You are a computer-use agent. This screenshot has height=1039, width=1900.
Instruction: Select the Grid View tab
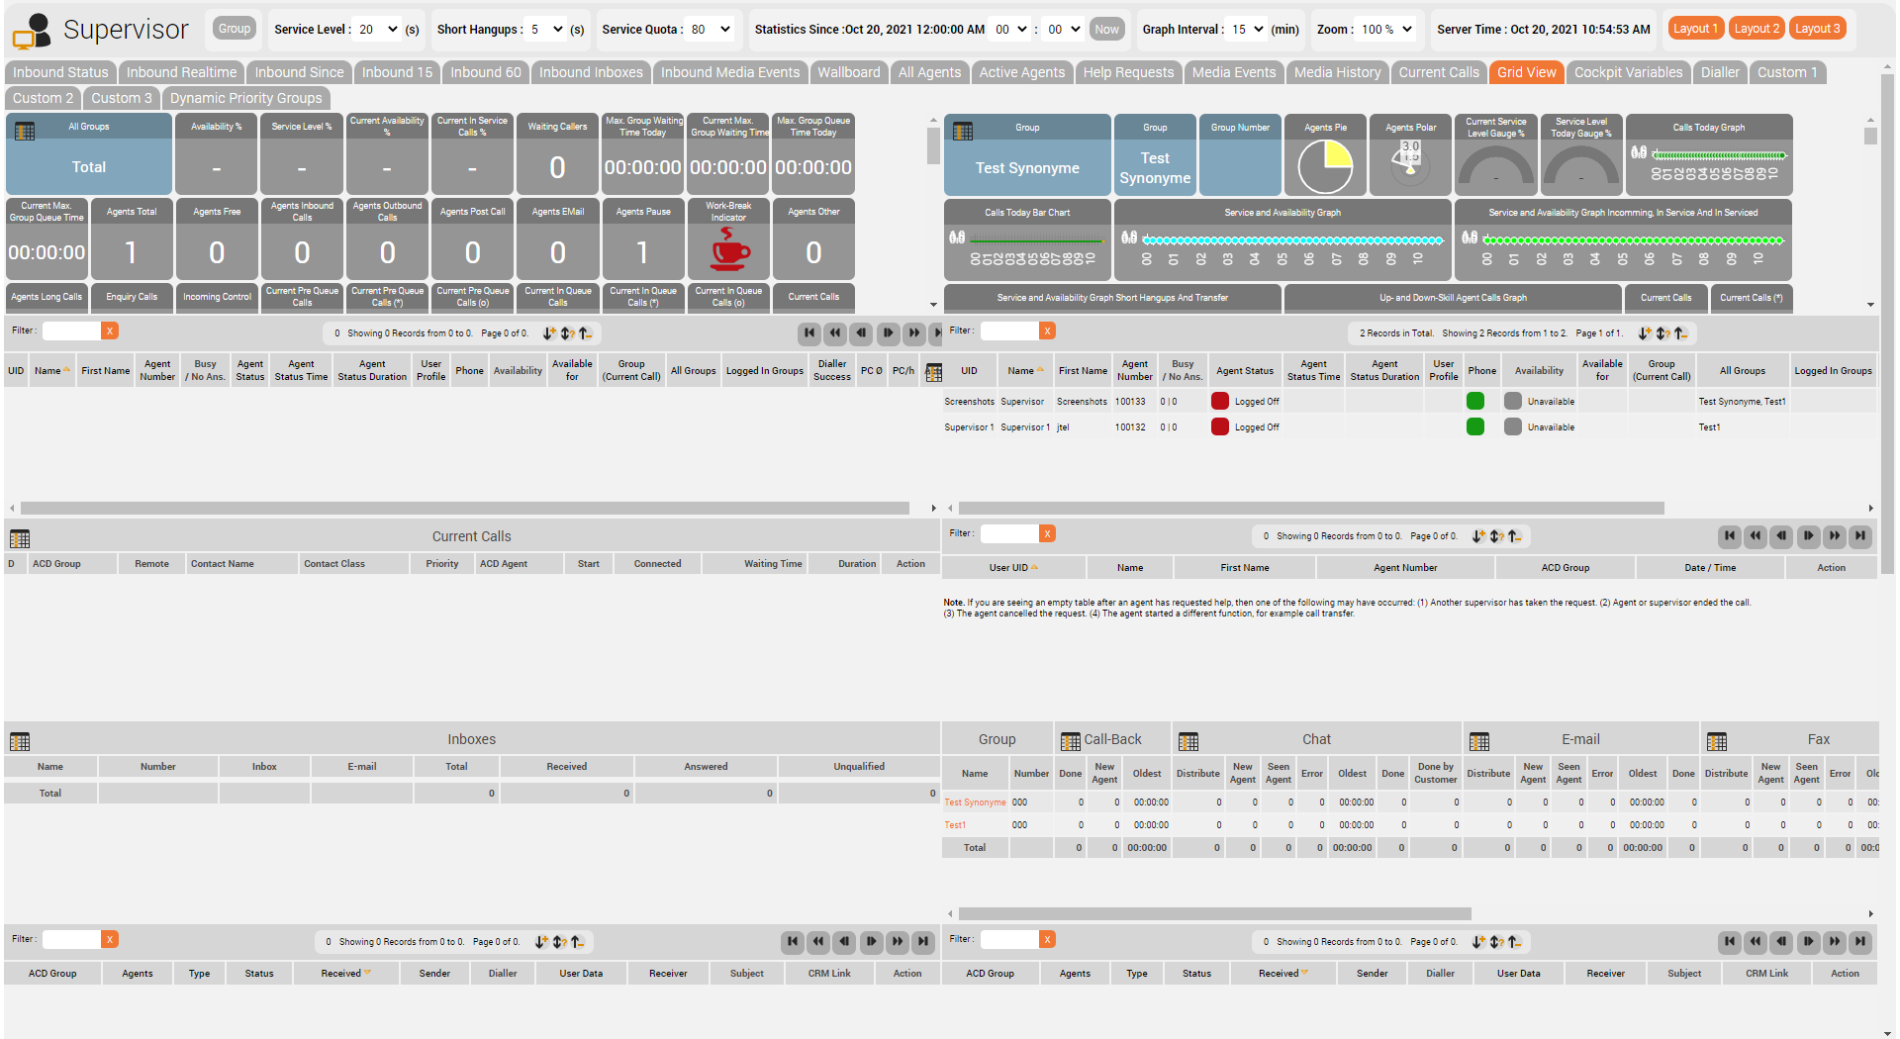pos(1526,72)
